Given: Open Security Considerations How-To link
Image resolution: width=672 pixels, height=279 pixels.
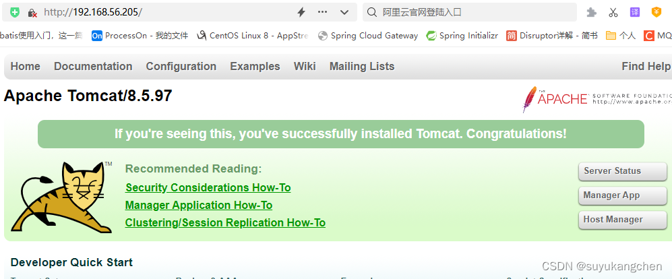Looking at the screenshot, I should pos(208,188).
